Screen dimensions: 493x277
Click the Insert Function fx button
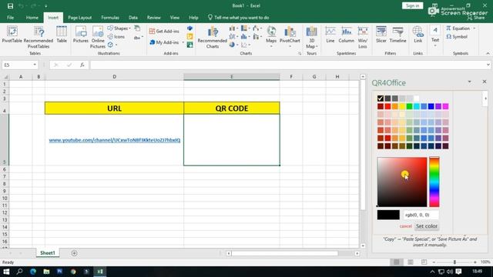(82, 65)
